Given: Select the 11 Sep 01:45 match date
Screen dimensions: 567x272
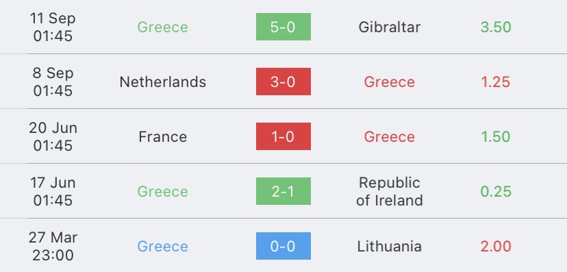Looking at the screenshot, I should [x=53, y=27].
